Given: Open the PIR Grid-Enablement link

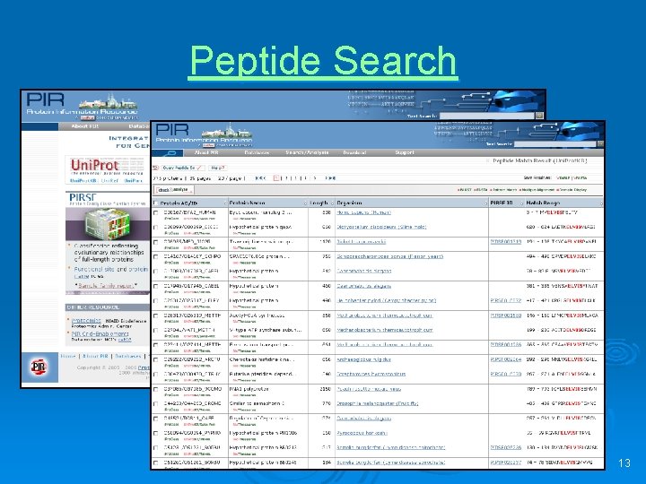Looking at the screenshot, I should 100,333.
